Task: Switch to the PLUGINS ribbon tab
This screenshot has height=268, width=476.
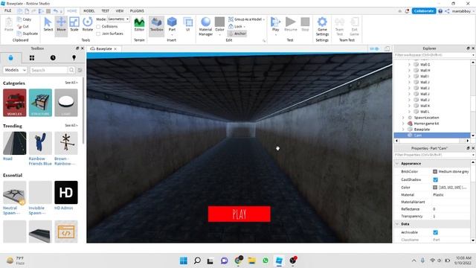Action: pyautogui.click(x=137, y=10)
